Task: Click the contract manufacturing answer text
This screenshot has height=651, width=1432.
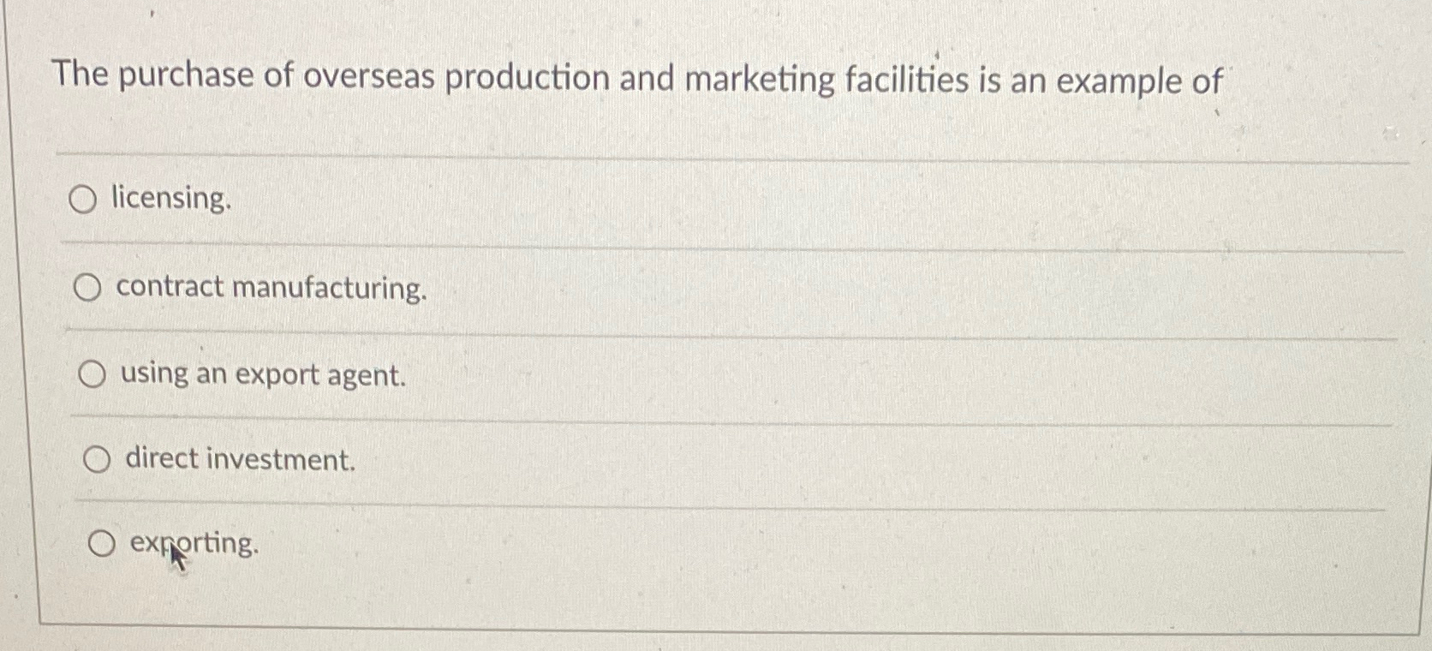Action: coord(272,289)
